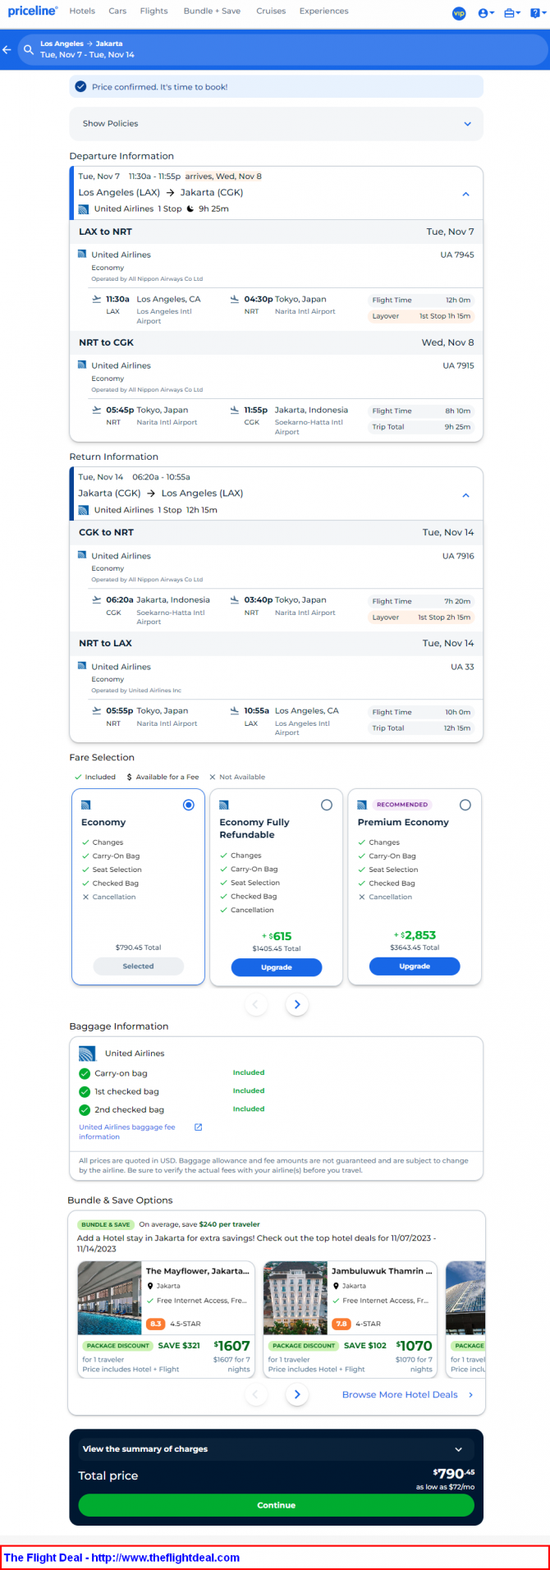This screenshot has width=550, height=1570.
Task: Open the user account menu icon
Action: point(485,13)
